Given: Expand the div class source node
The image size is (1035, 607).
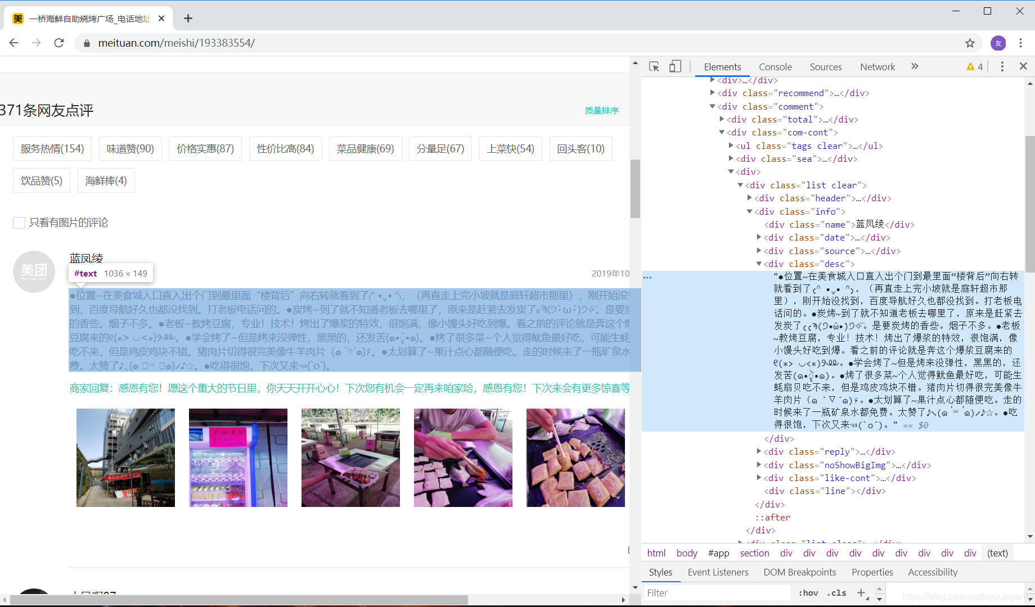Looking at the screenshot, I should [x=759, y=251].
